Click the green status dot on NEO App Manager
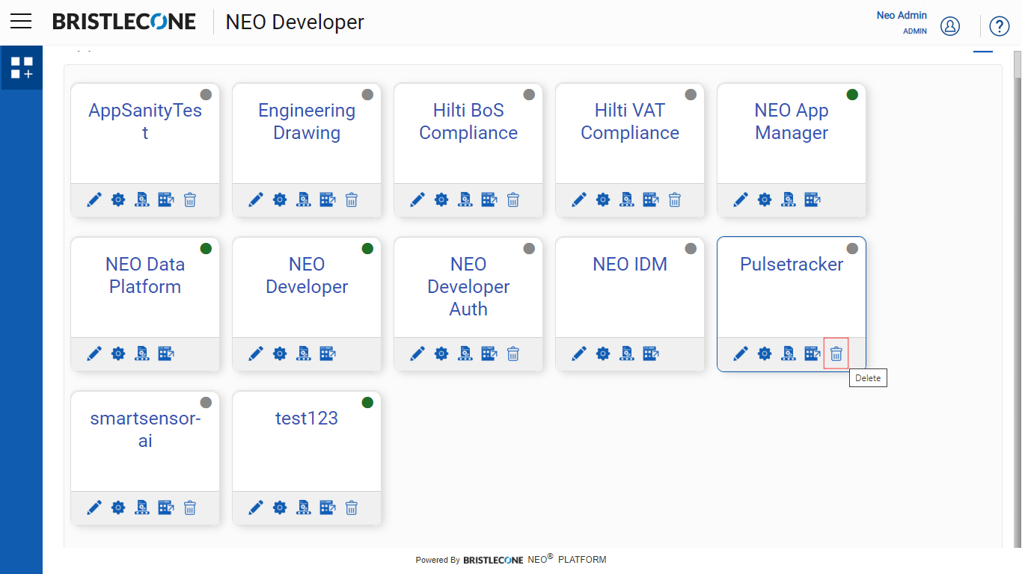This screenshot has width=1022, height=574. click(852, 94)
